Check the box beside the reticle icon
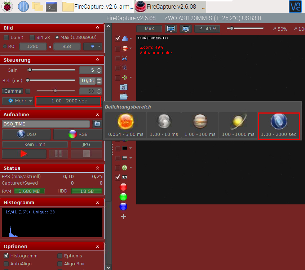This screenshot has height=270, width=305. (x=118, y=49)
